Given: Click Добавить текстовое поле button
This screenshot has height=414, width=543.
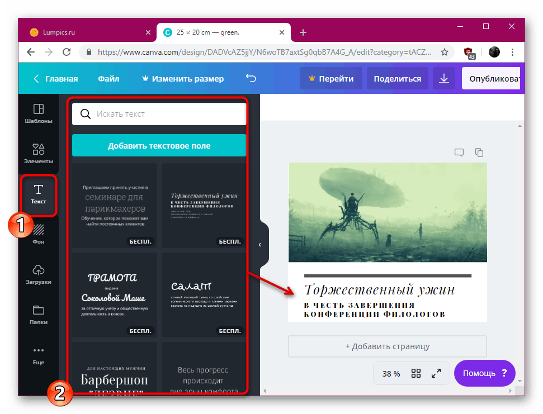Looking at the screenshot, I should point(159,146).
